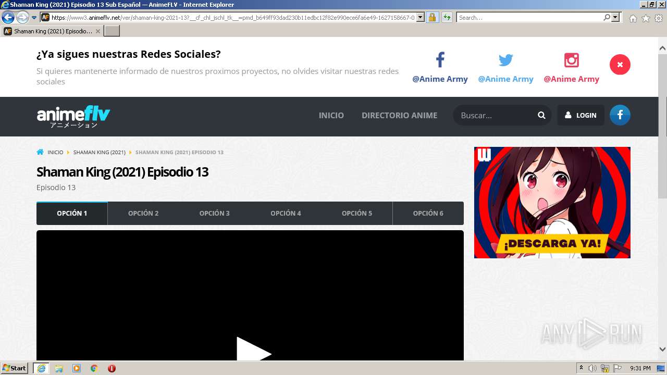Click the Twitter @Anime Army text link
Screen dimensions: 667x375
tap(506, 79)
